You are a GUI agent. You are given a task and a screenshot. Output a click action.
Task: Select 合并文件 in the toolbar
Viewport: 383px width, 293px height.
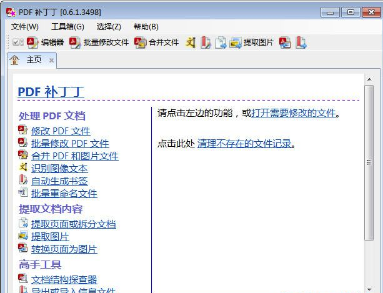coord(157,42)
